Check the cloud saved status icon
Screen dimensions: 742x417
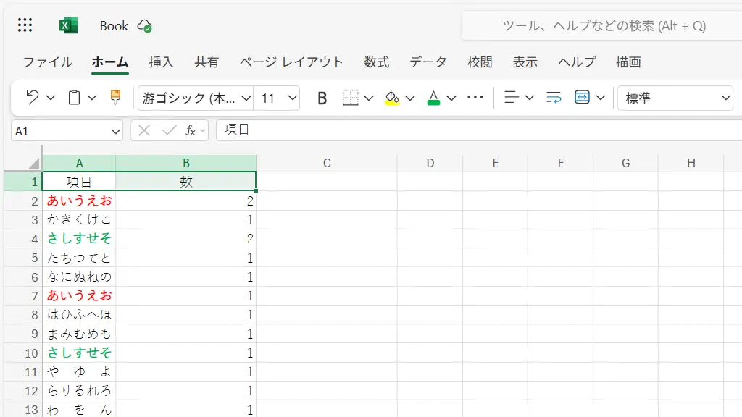coord(144,26)
